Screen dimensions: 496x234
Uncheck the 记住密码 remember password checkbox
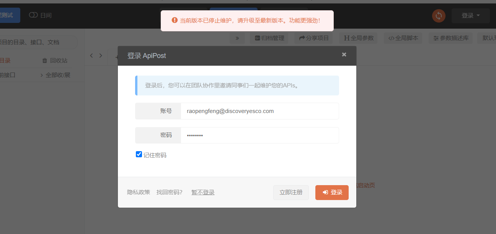point(139,154)
